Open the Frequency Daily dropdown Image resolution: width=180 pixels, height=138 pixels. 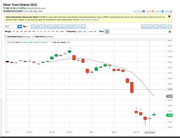point(82,32)
